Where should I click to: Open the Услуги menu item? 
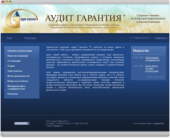(11, 66)
